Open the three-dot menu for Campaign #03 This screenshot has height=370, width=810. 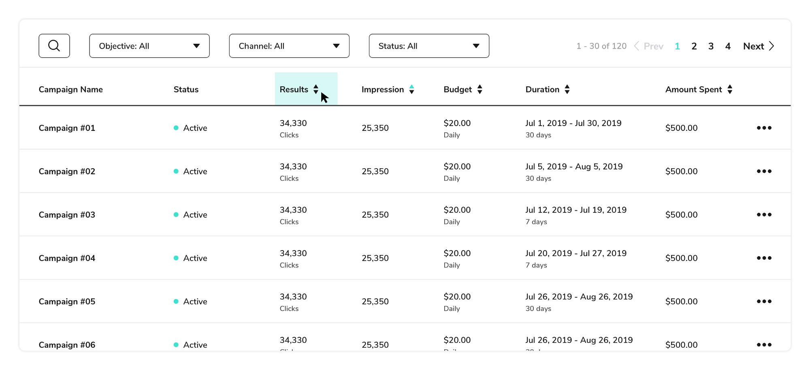(x=764, y=215)
